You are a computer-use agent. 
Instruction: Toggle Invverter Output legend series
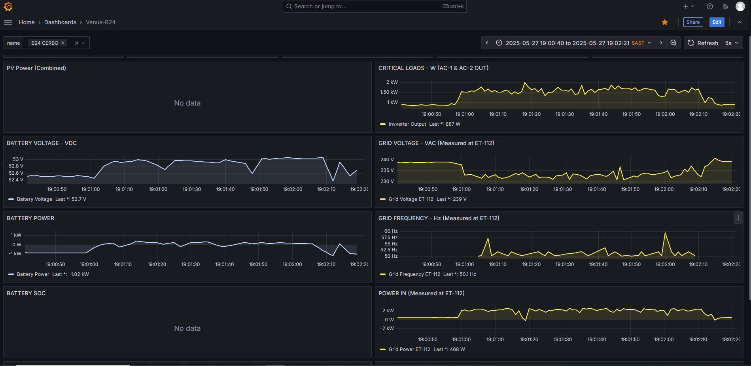[407, 124]
